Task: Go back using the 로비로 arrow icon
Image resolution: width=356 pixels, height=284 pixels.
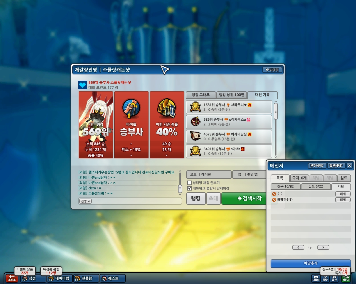Action: tap(12, 278)
